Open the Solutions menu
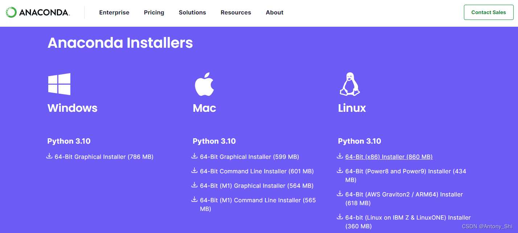The image size is (518, 233). click(x=192, y=12)
